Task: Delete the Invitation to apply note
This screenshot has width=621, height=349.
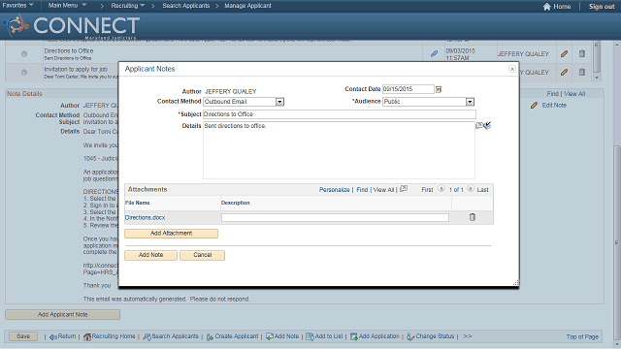Action: pos(582,72)
